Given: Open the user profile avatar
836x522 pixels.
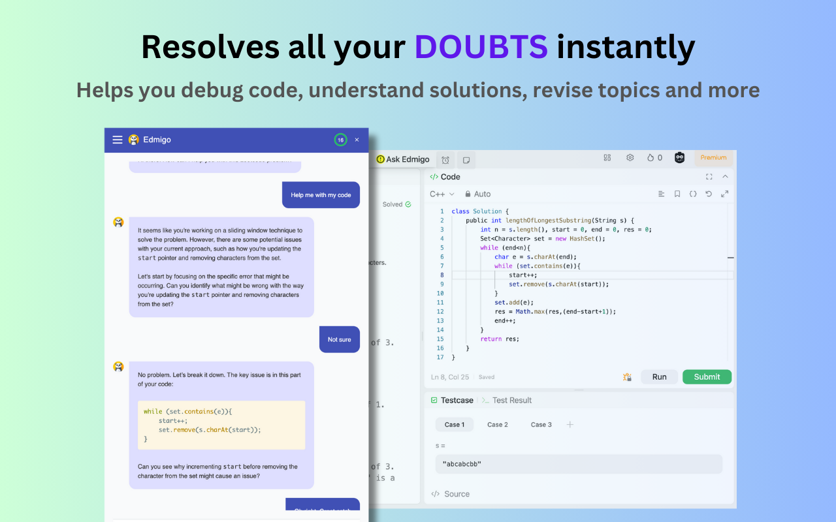Looking at the screenshot, I should [x=679, y=157].
